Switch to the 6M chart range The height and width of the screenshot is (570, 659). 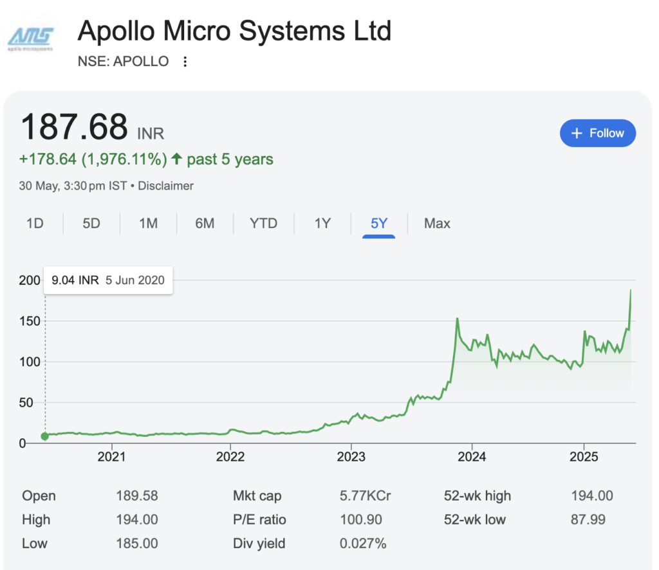(205, 223)
